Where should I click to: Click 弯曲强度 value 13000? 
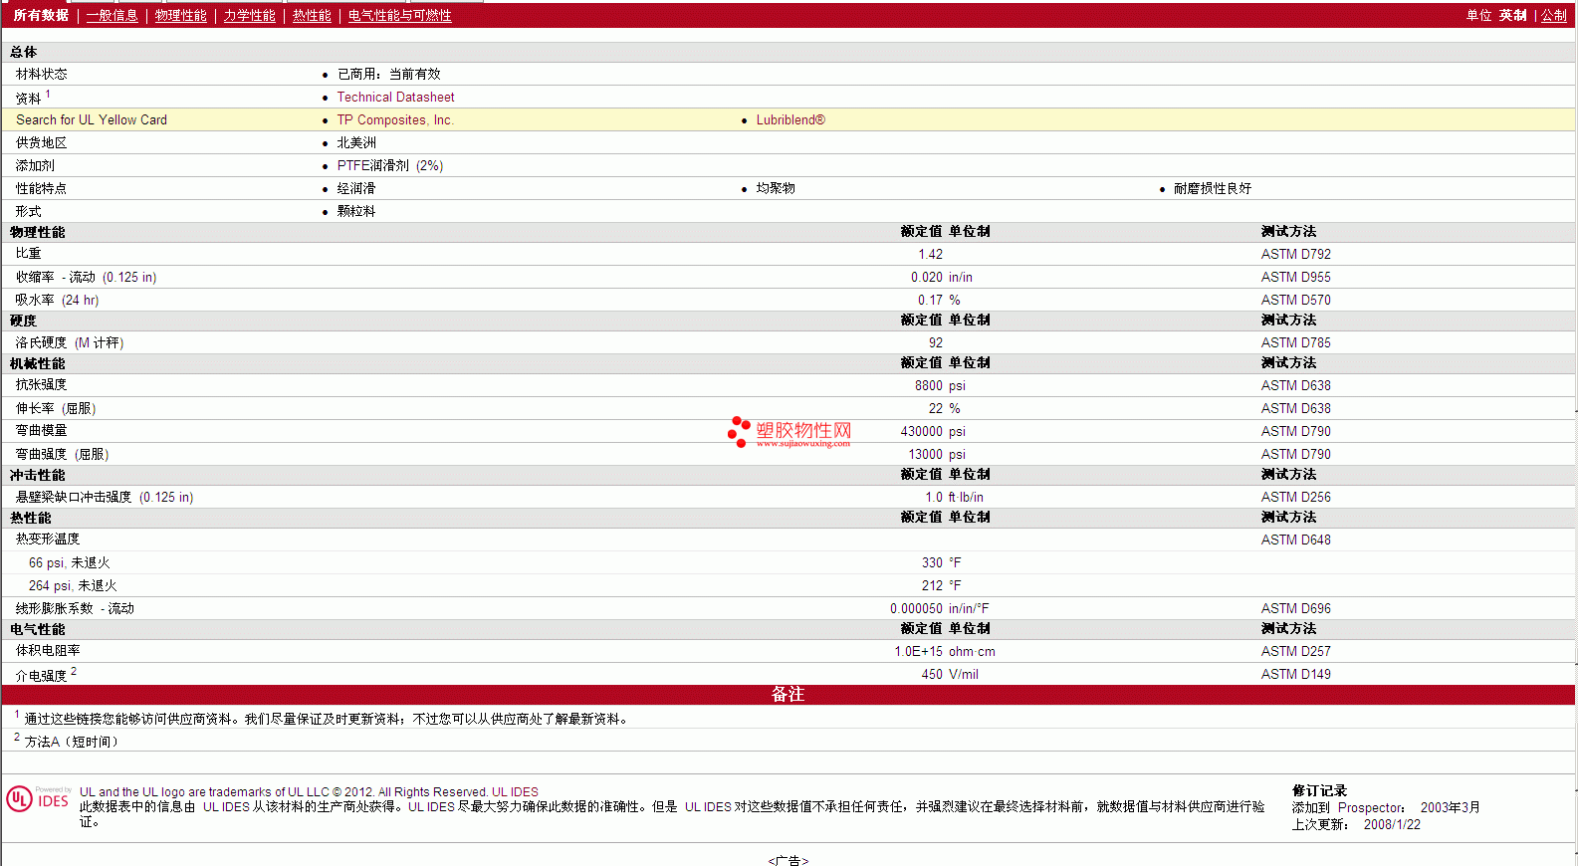pyautogui.click(x=925, y=454)
